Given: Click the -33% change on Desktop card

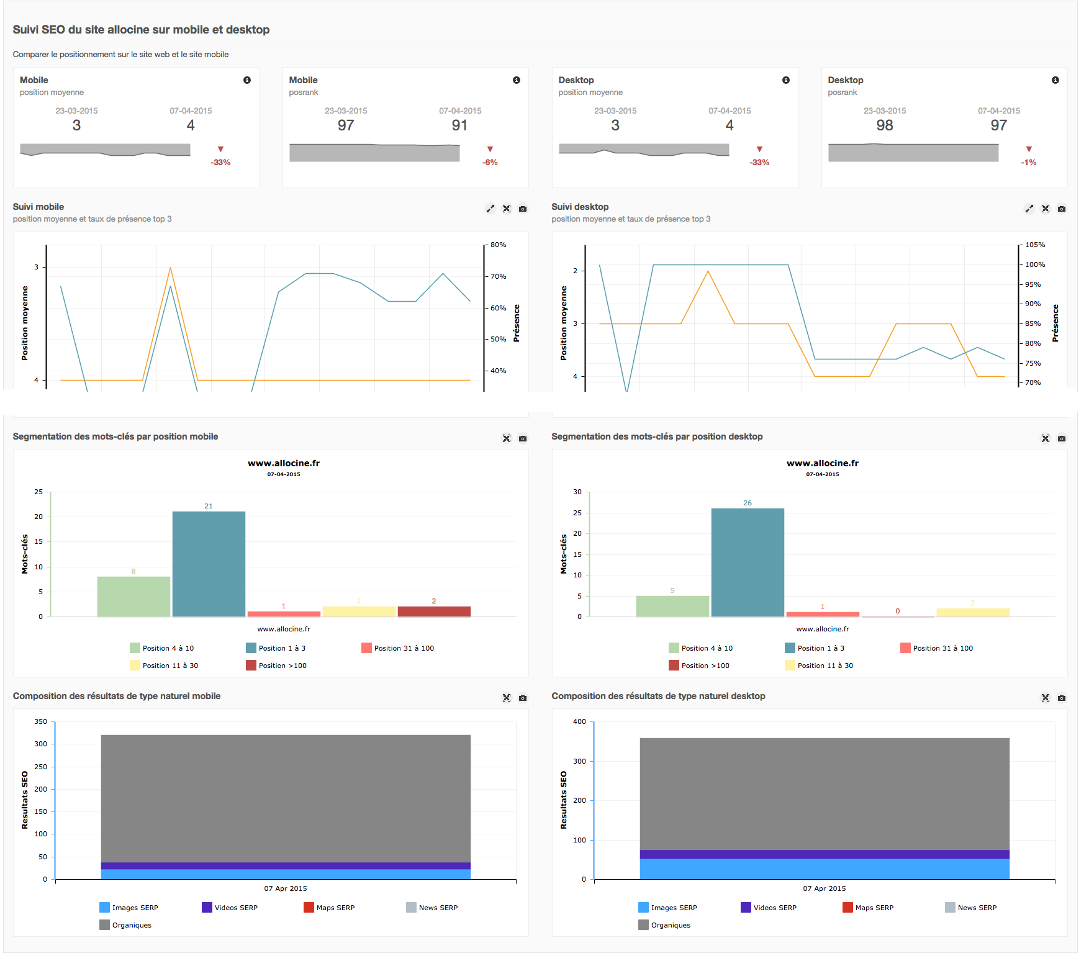Looking at the screenshot, I should 759,163.
